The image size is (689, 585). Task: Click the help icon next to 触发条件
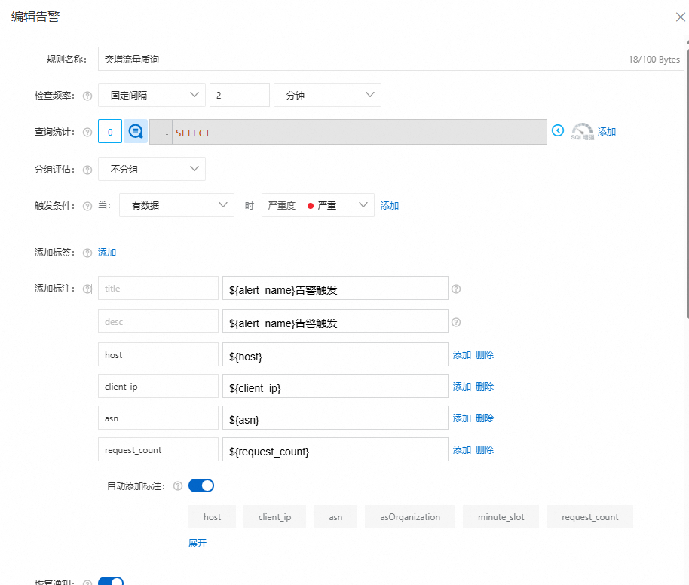(87, 205)
